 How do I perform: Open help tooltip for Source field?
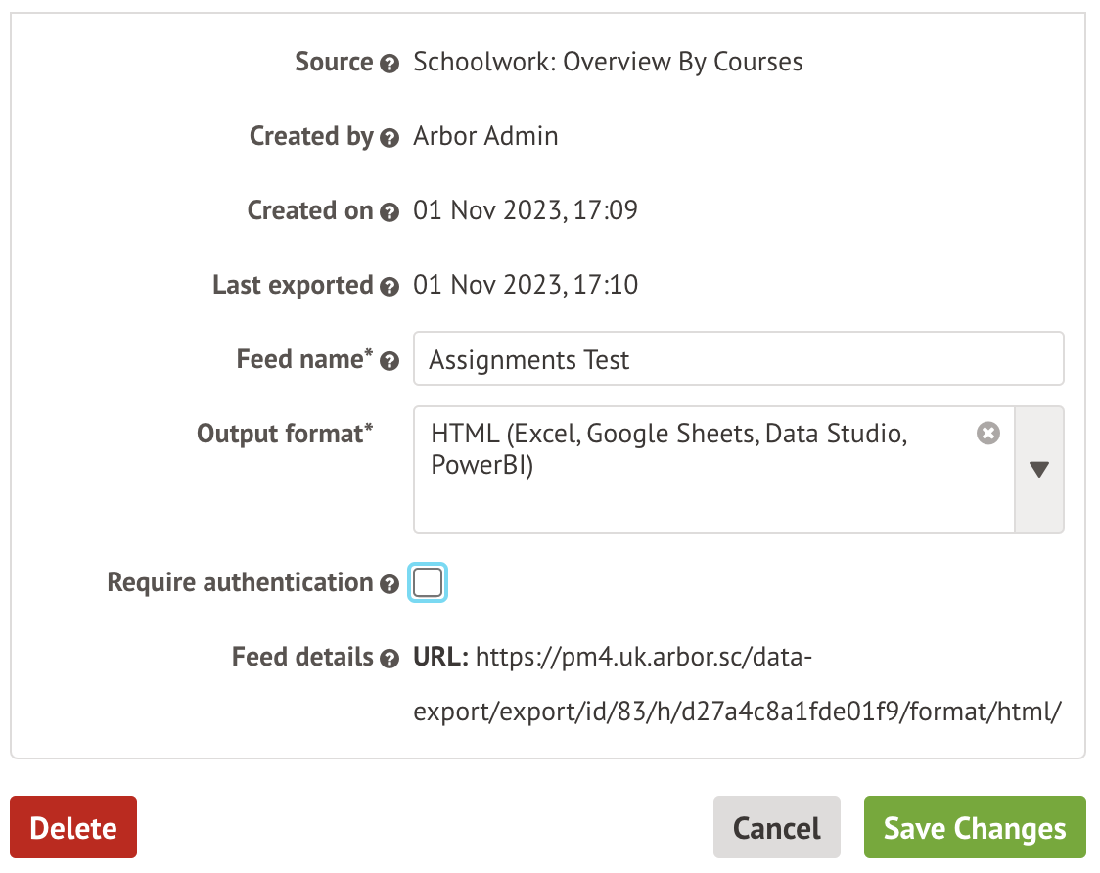pos(390,62)
